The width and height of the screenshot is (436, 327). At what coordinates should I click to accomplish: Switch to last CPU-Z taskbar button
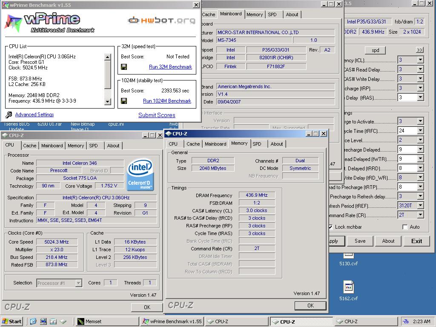coord(365,321)
